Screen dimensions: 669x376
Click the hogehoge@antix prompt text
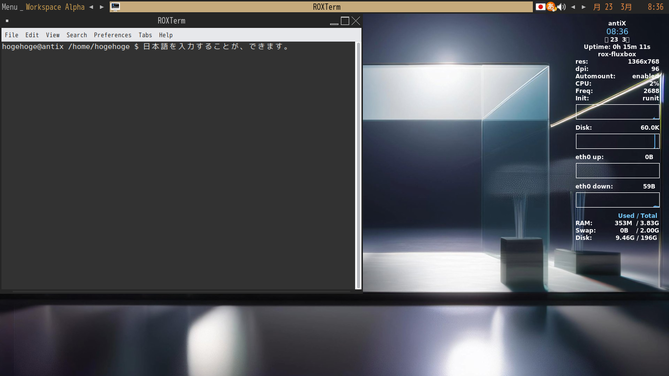33,47
